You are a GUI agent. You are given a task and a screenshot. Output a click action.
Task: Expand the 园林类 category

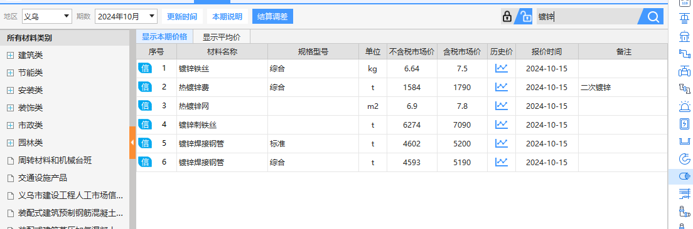tap(10, 143)
